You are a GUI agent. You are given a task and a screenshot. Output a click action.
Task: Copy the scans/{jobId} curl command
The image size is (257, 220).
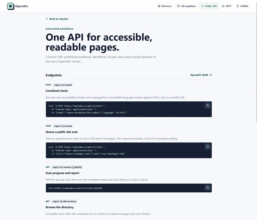[208, 188]
